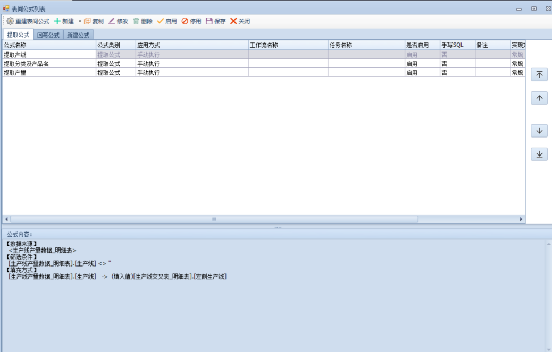Disable formula with 停用 button

[x=185, y=21]
